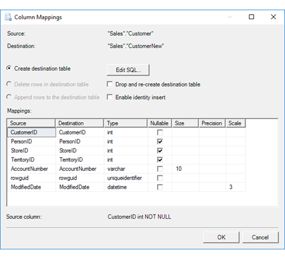Uncheck Nullable for StoreID row
Screen dimensions: 285x259
click(160, 151)
